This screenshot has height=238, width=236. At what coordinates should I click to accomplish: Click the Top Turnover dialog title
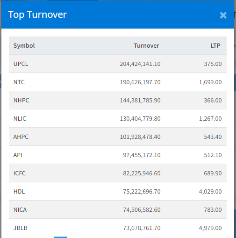(x=37, y=15)
